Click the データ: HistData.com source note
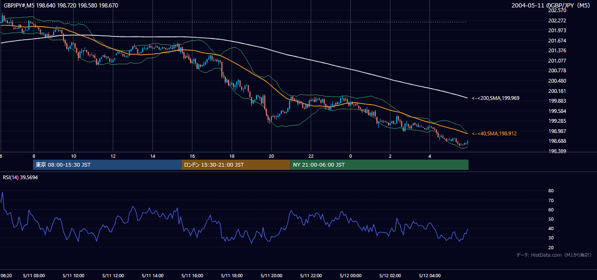 coord(554,255)
